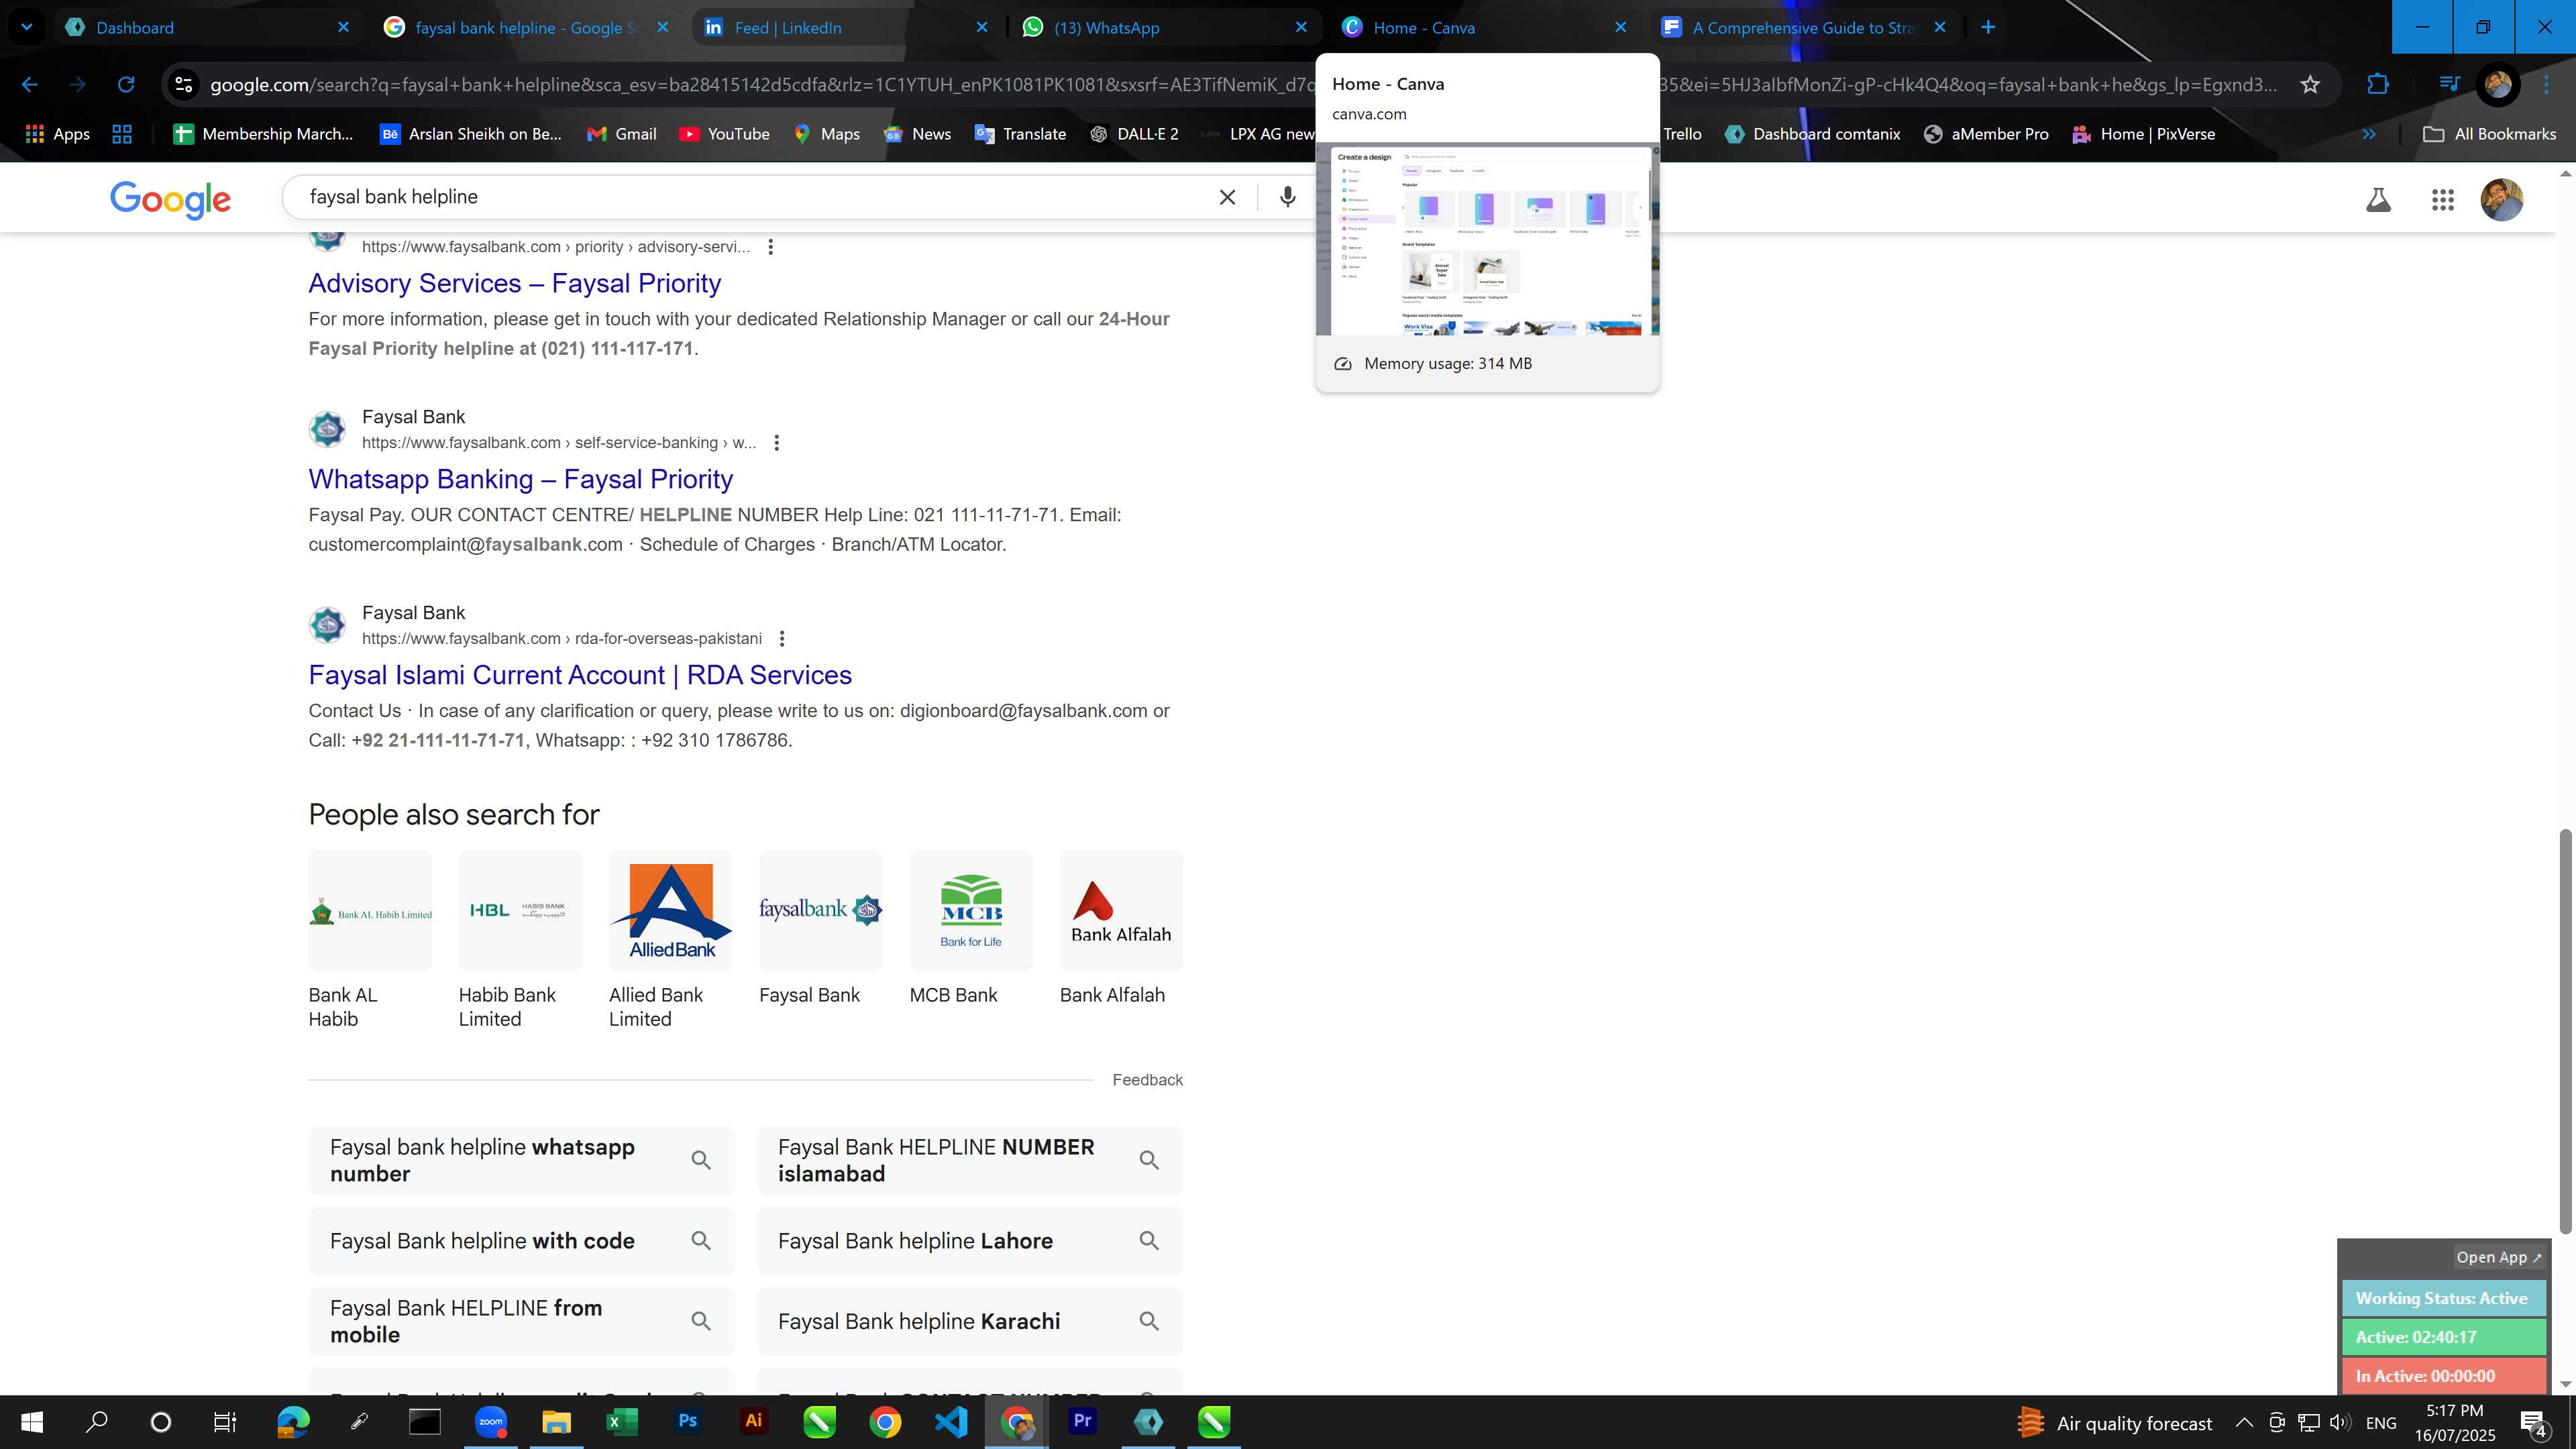Search Faysal bank helpline whatsapp number
The height and width of the screenshot is (1449, 2576).
(521, 1160)
